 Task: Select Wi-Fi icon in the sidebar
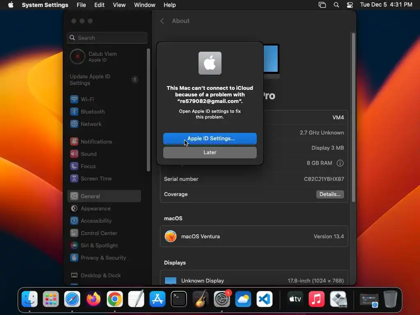tap(74, 99)
